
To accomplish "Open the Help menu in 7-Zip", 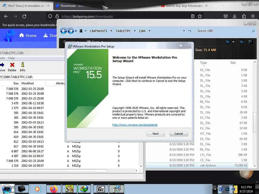I will coord(11,58).
